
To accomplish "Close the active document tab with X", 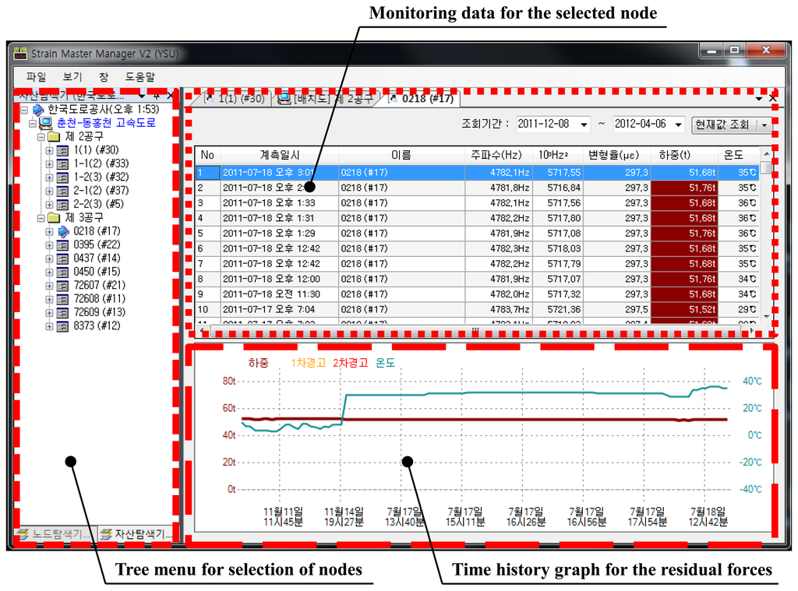I will [772, 98].
